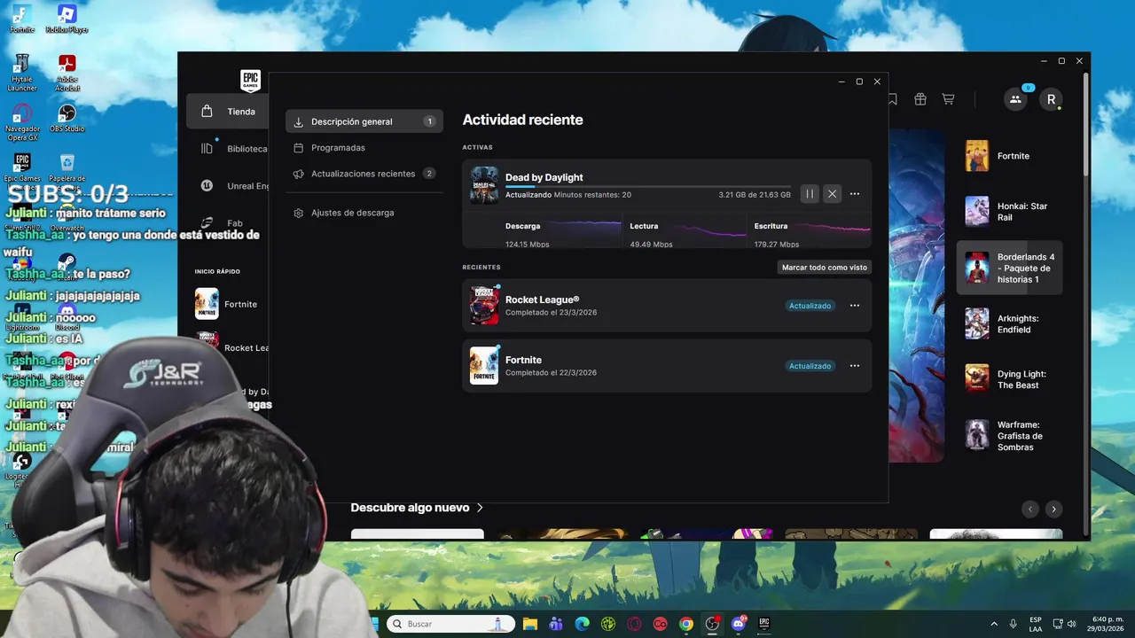Open the friends icon in launcher header
This screenshot has height=638, width=1135.
pyautogui.click(x=1015, y=99)
